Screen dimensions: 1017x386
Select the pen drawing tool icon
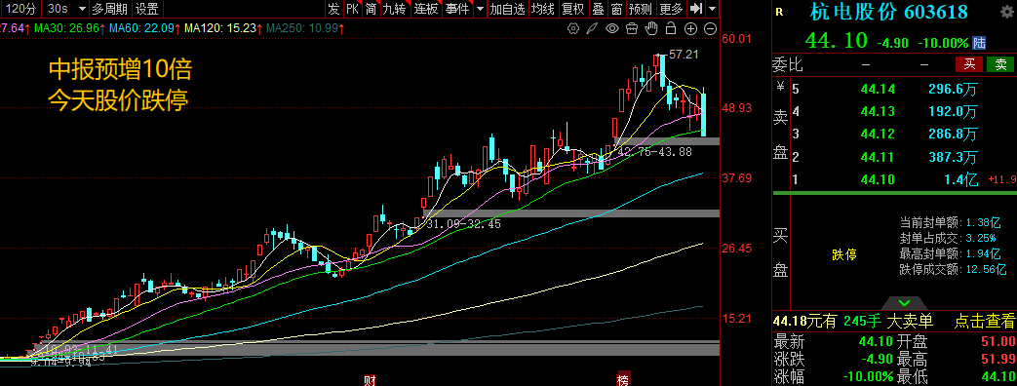tap(592, 28)
